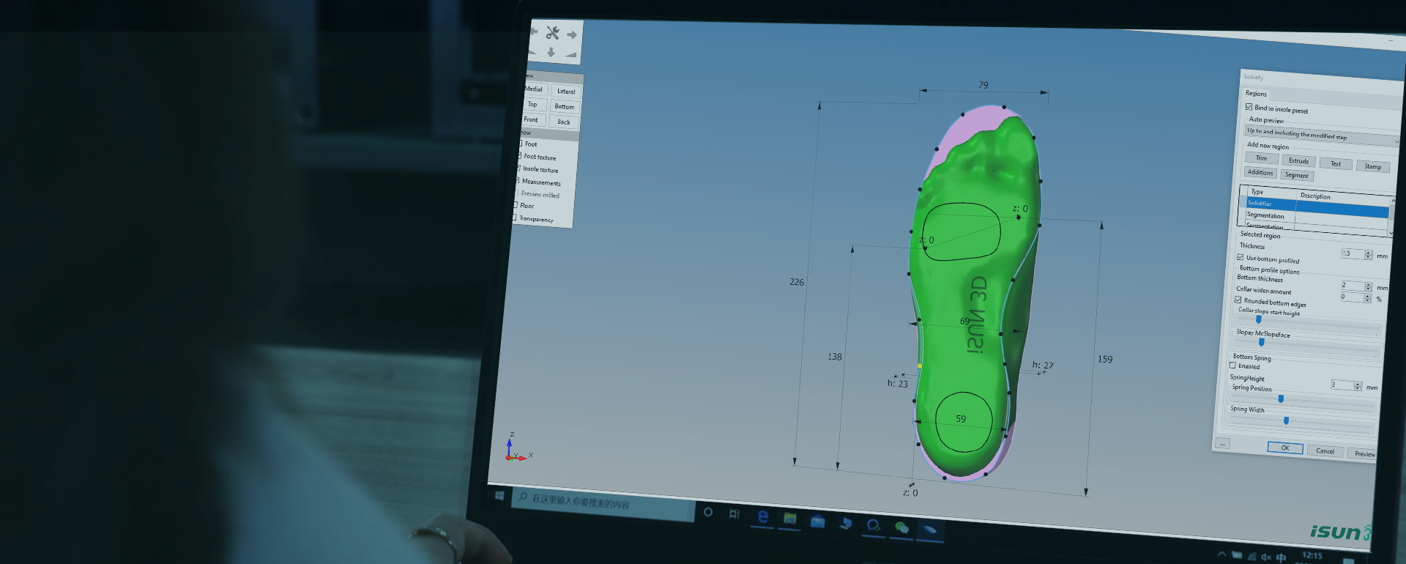This screenshot has height=564, width=1406.
Task: Decrease Collar widen amount with spinner down arrow
Action: point(1367,300)
